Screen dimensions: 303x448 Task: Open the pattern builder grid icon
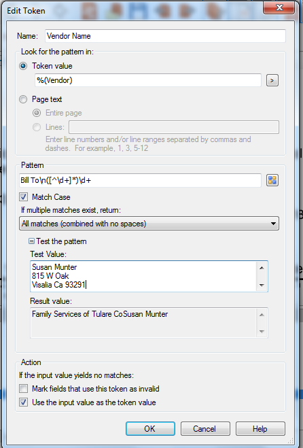(x=272, y=180)
